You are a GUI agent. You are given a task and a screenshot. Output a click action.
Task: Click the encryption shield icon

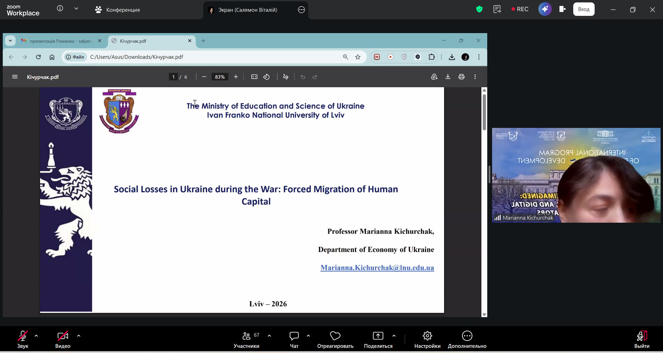[x=479, y=9]
